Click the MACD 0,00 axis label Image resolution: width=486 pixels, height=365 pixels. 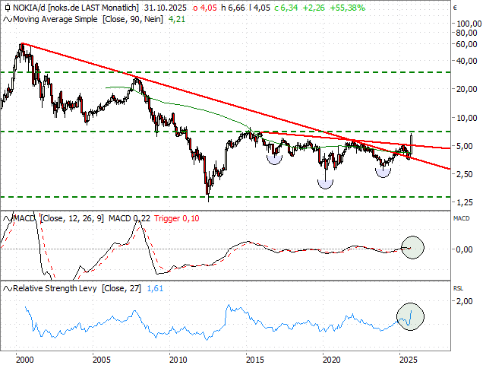click(464, 249)
